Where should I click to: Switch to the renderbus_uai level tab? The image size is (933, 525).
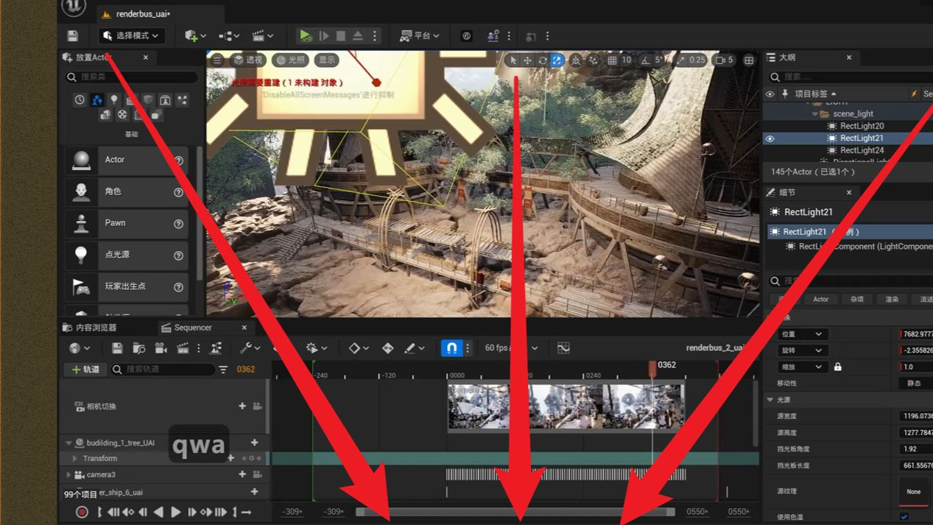(x=144, y=14)
